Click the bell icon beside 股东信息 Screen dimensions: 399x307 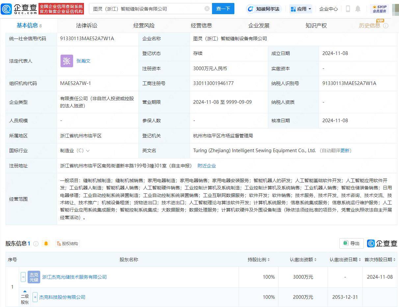46,243
